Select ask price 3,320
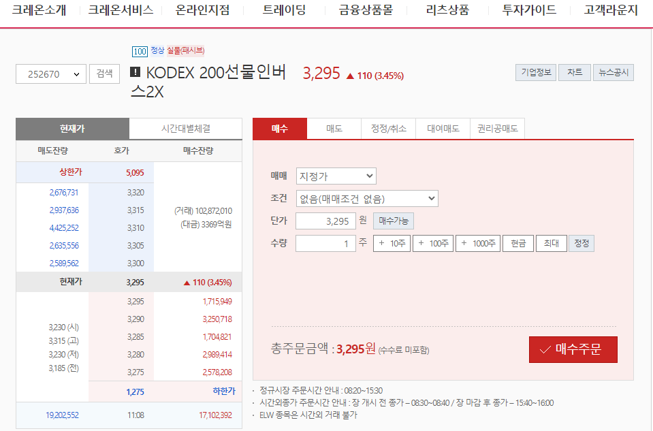The height and width of the screenshot is (431, 653). click(136, 193)
